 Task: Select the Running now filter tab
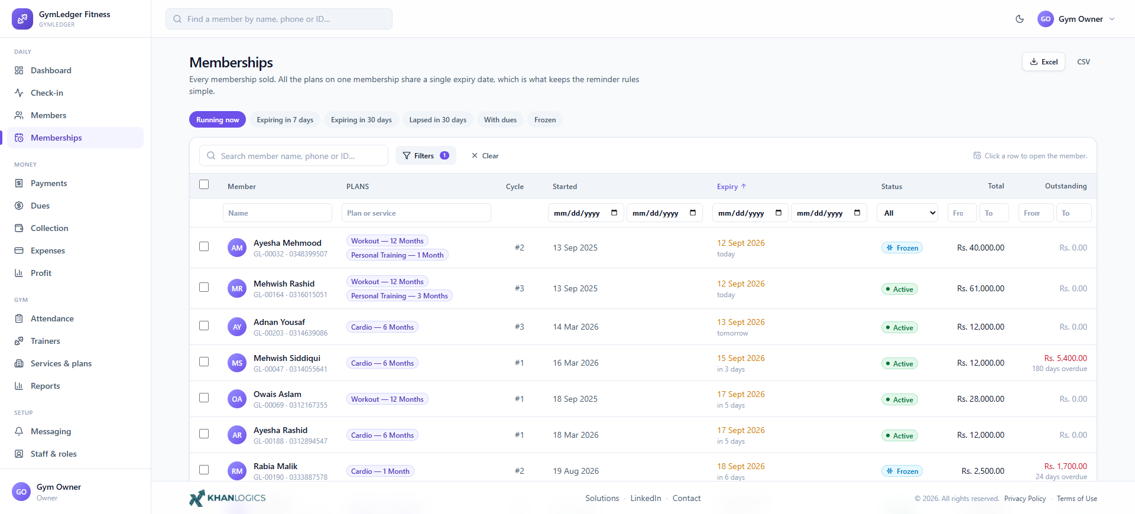(x=218, y=119)
